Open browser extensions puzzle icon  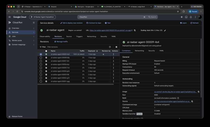(x=184, y=11)
